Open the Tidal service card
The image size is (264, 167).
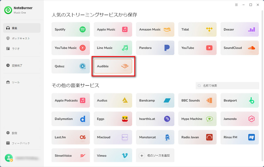[197, 30]
